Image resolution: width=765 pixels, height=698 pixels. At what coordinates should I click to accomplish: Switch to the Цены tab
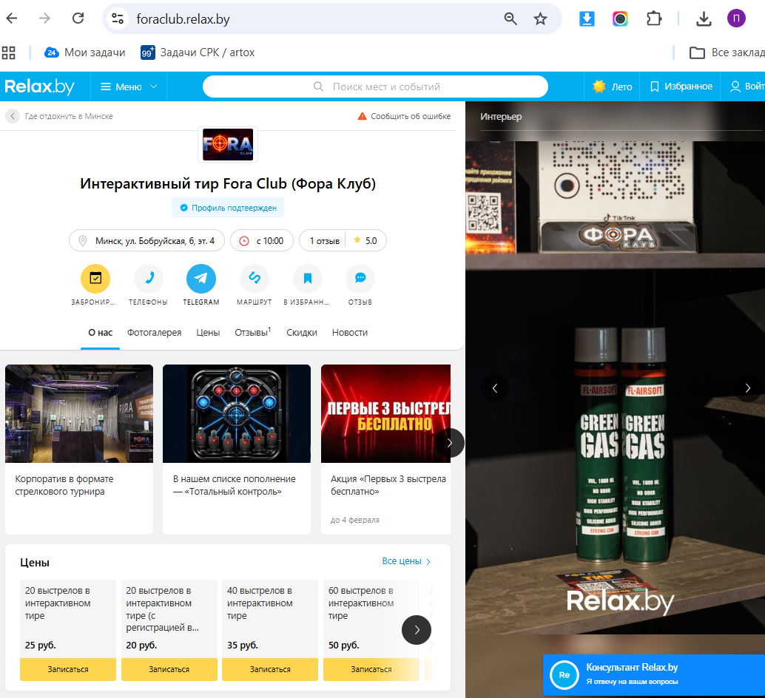pos(208,333)
